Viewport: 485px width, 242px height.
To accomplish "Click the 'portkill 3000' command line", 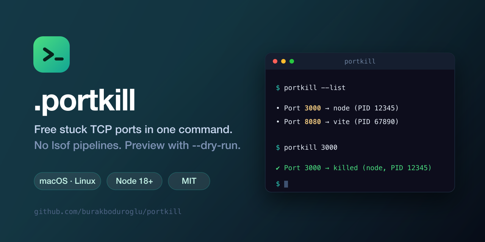I will [x=307, y=147].
